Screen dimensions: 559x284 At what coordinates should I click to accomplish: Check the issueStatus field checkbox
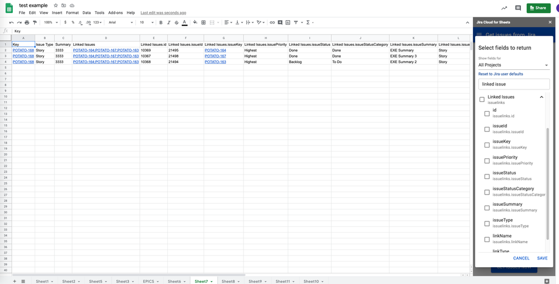coord(487,177)
